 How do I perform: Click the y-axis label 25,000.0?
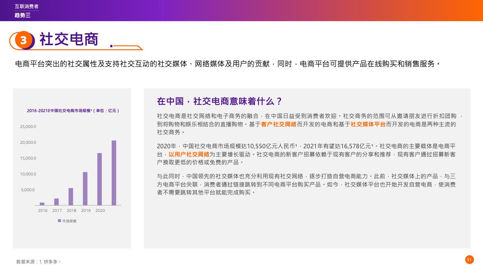pyautogui.click(x=28, y=126)
